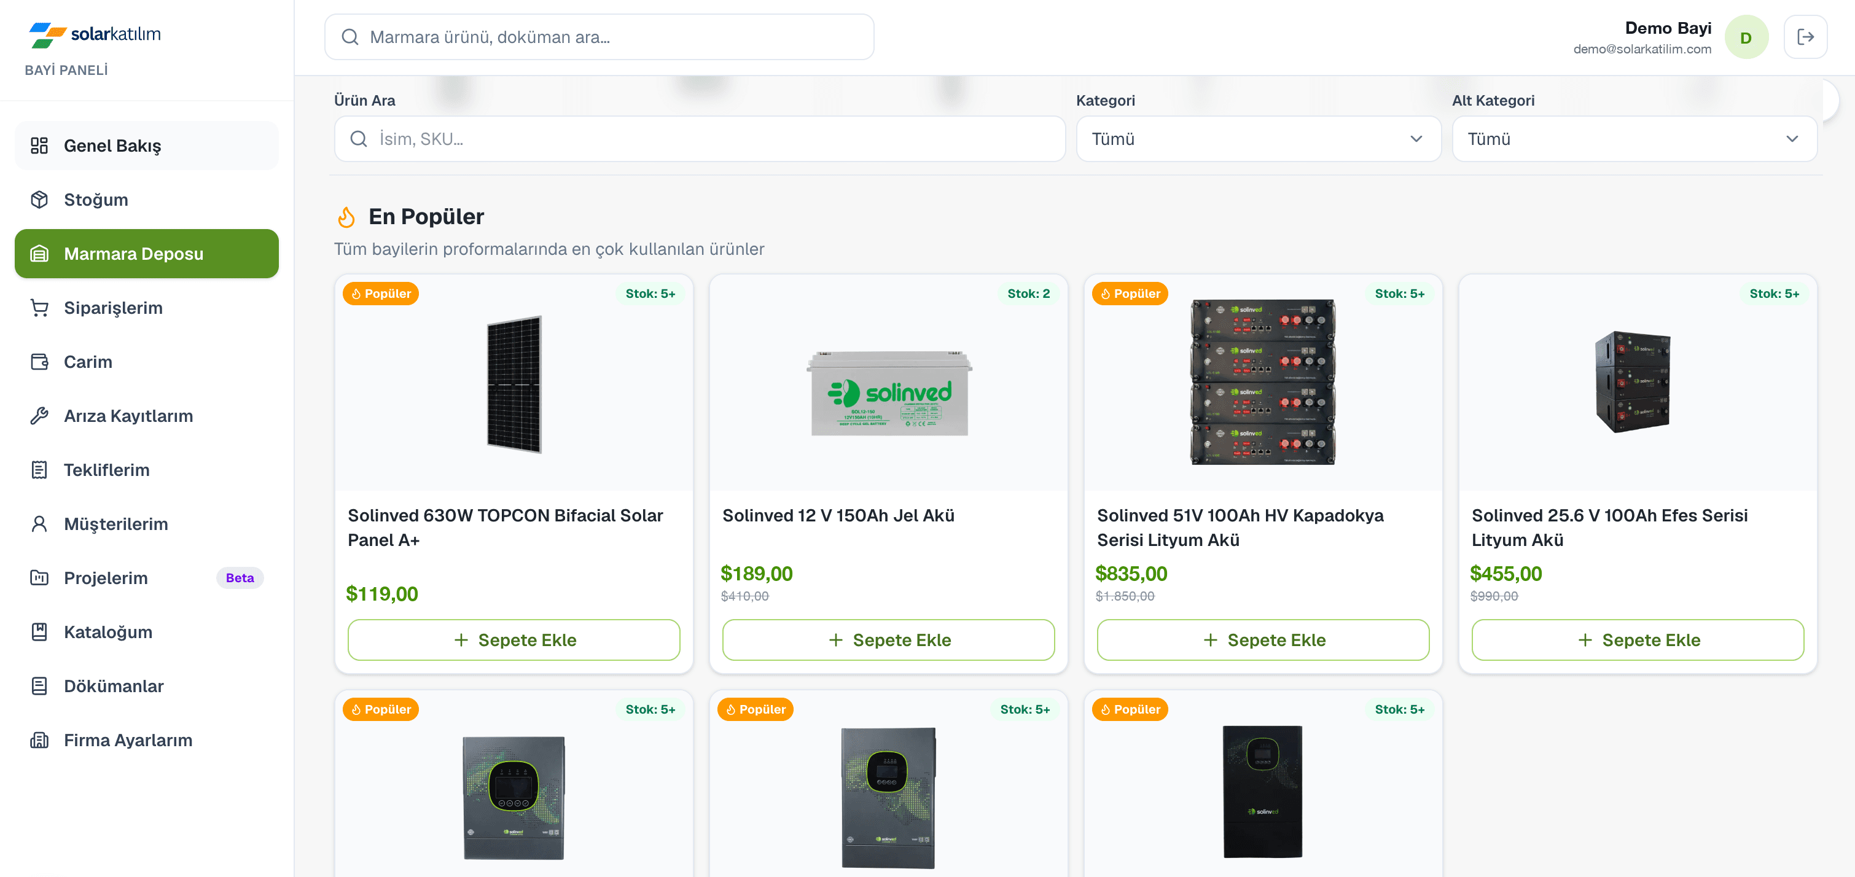Add 51V 100Ah HV Kapadokya battery to cart
Image resolution: width=1855 pixels, height=877 pixels.
[x=1262, y=639]
